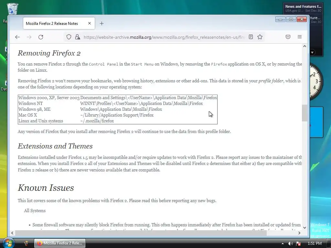The height and width of the screenshot is (248, 331).
Task: Click the 1:51 PM taskbar clock
Action: (315, 243)
